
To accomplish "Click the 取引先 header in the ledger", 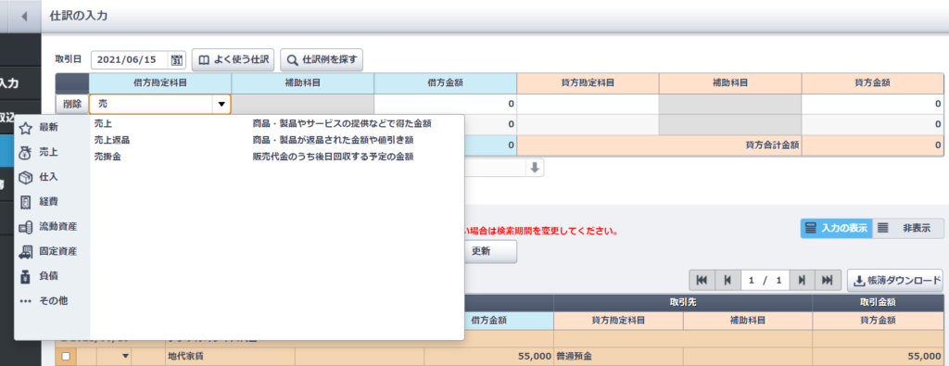I will tap(683, 302).
